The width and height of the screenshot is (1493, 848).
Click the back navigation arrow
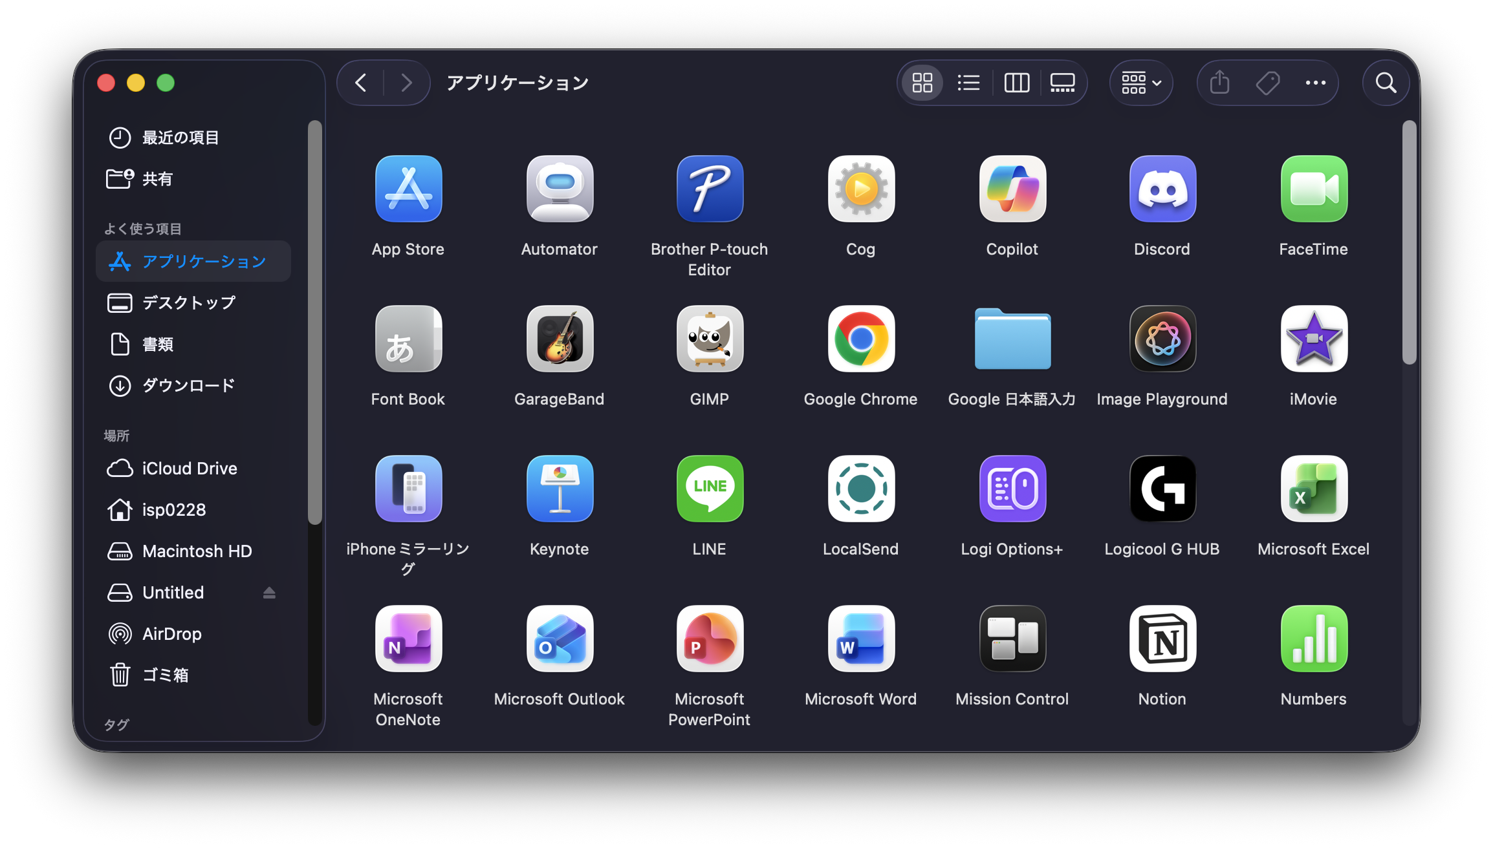[360, 83]
